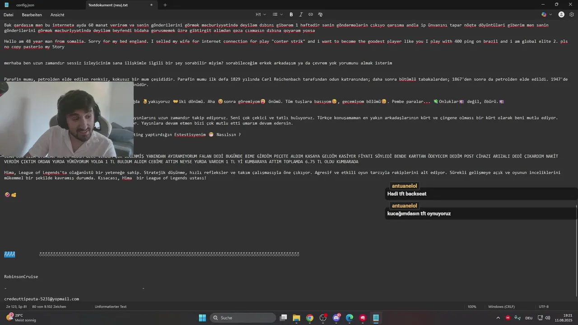Expand the H1 heading dropdown
The height and width of the screenshot is (325, 578).
(x=261, y=14)
